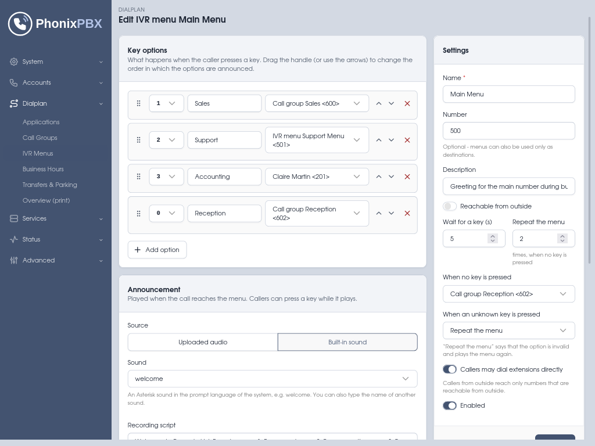Screen dimensions: 595x446
Task: Open key dropdown for Accounting row
Action: pos(166,177)
